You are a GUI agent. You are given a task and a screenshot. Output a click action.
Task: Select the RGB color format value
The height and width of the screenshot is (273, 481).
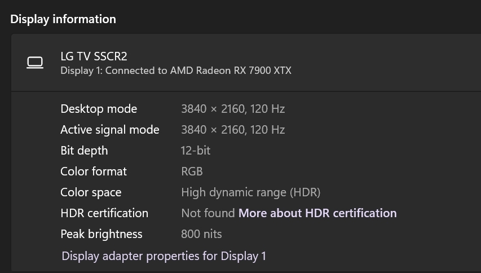pyautogui.click(x=192, y=171)
